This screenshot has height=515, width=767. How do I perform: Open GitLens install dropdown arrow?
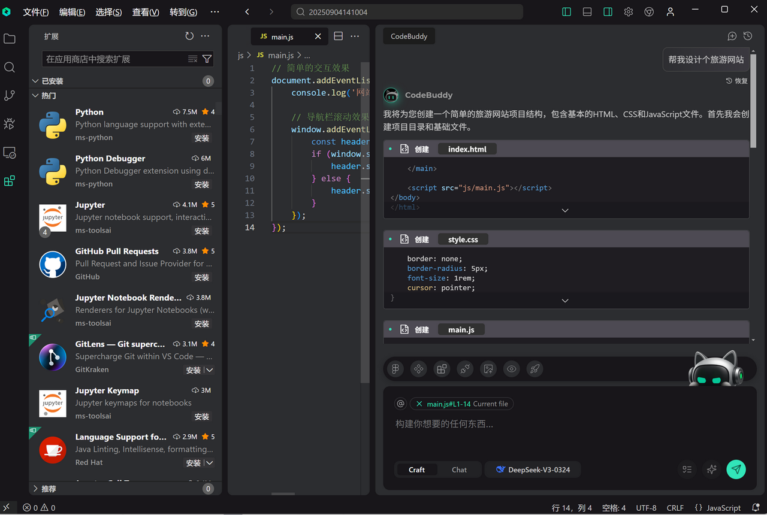point(209,370)
